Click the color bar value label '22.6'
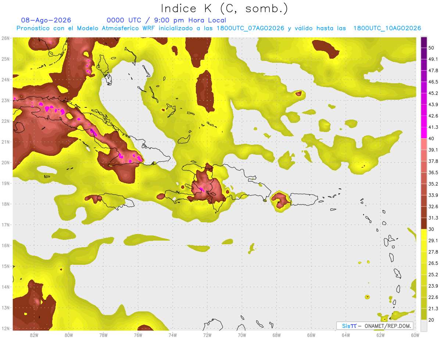The height and width of the screenshot is (340, 441). [433, 297]
